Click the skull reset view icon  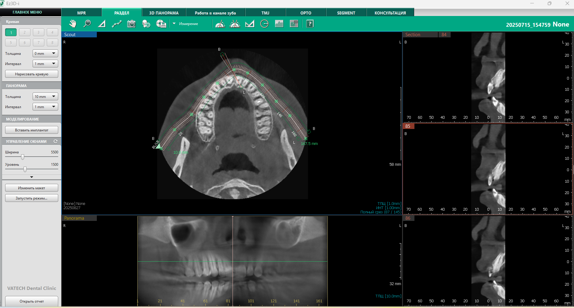[x=146, y=24]
